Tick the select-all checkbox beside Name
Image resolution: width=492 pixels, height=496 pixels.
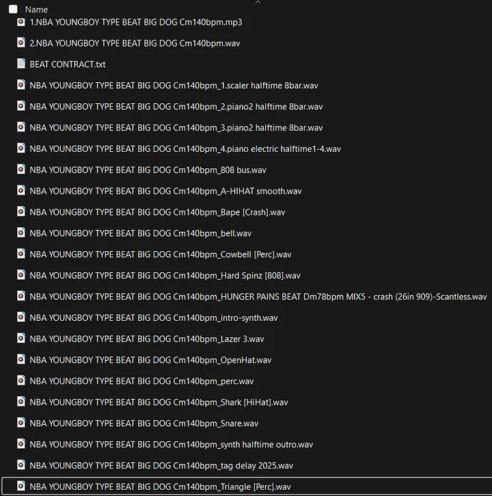[13, 9]
